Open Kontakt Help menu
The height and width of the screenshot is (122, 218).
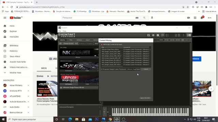64,31
